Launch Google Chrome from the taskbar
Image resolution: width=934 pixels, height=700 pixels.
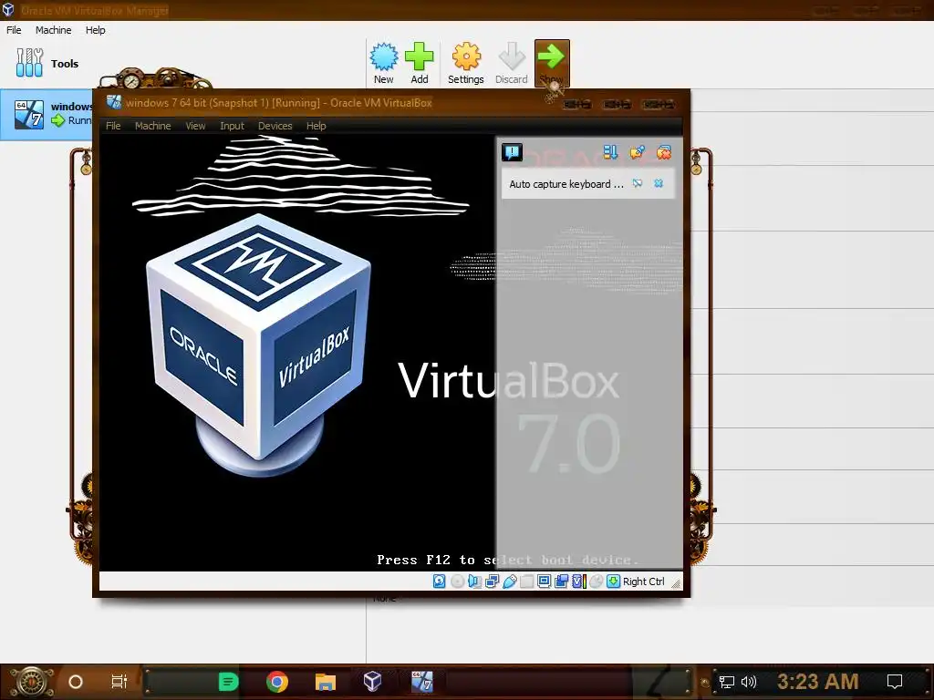pyautogui.click(x=277, y=682)
